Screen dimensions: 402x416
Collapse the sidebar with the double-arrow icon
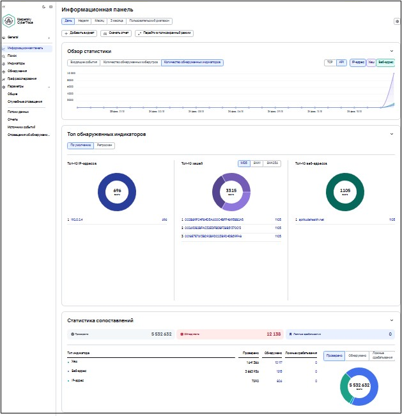click(4, 6)
